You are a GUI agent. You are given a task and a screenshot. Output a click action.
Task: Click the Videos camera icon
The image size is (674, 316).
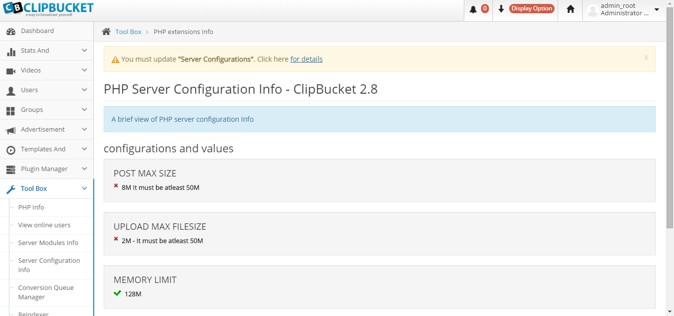[x=11, y=71]
